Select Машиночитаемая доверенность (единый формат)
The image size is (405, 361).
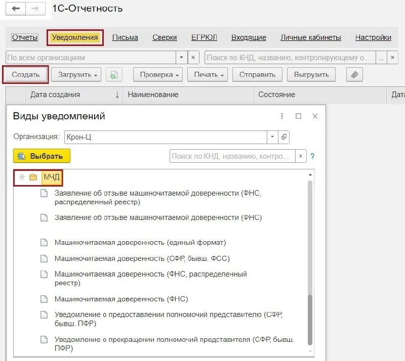(x=140, y=243)
